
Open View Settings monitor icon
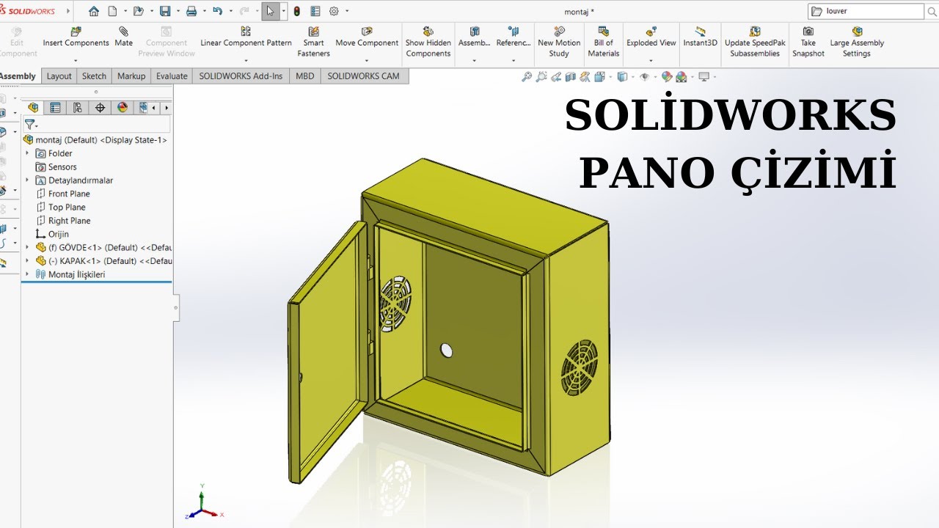[x=704, y=76]
